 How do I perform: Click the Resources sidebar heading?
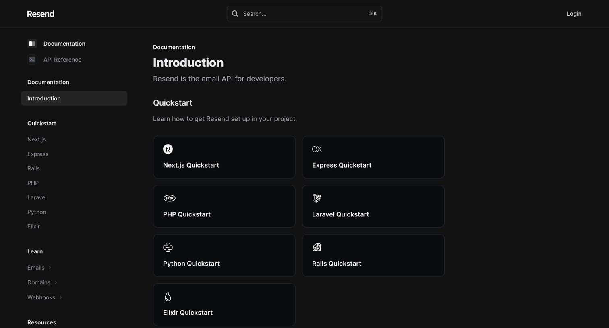tap(41, 322)
